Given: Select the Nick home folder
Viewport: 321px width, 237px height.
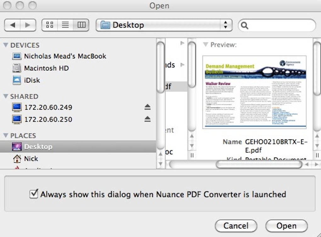Looking at the screenshot, I should coord(78,159).
